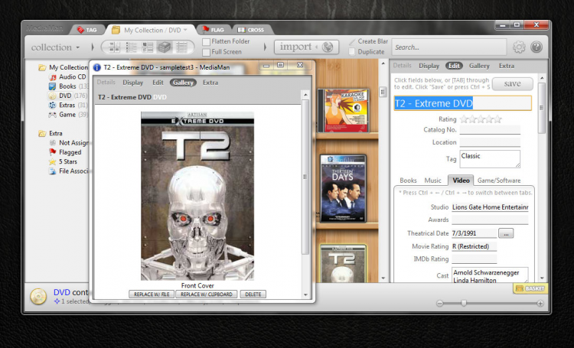Image resolution: width=574 pixels, height=348 pixels.
Task: Switch to Music field tab
Action: coord(432,181)
